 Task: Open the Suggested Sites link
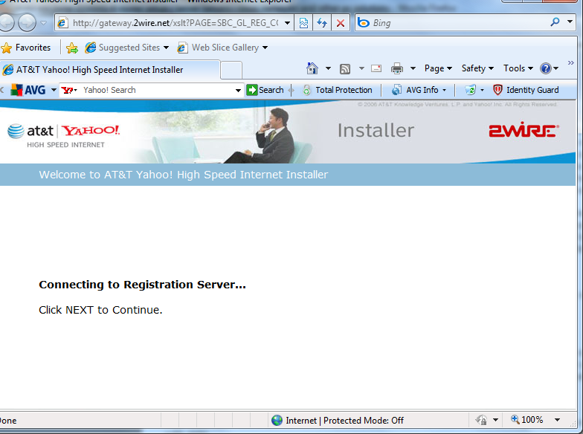pyautogui.click(x=126, y=48)
